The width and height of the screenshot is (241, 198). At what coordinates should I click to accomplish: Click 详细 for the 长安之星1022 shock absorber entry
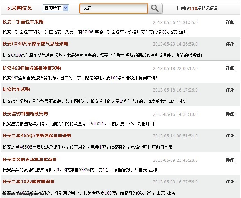click(x=230, y=182)
